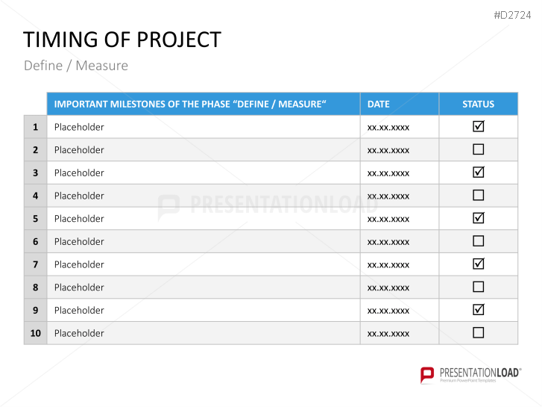This screenshot has height=407, width=542.
Task: Click the #D2724 slide ID label
Action: coord(514,15)
